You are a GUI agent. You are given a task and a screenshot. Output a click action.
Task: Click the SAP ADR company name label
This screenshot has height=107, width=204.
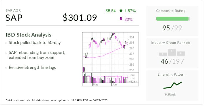click(x=13, y=10)
